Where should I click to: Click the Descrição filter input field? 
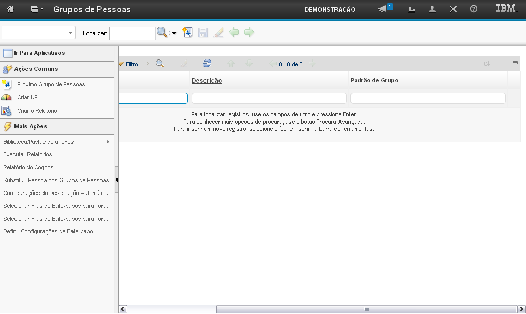click(x=269, y=98)
